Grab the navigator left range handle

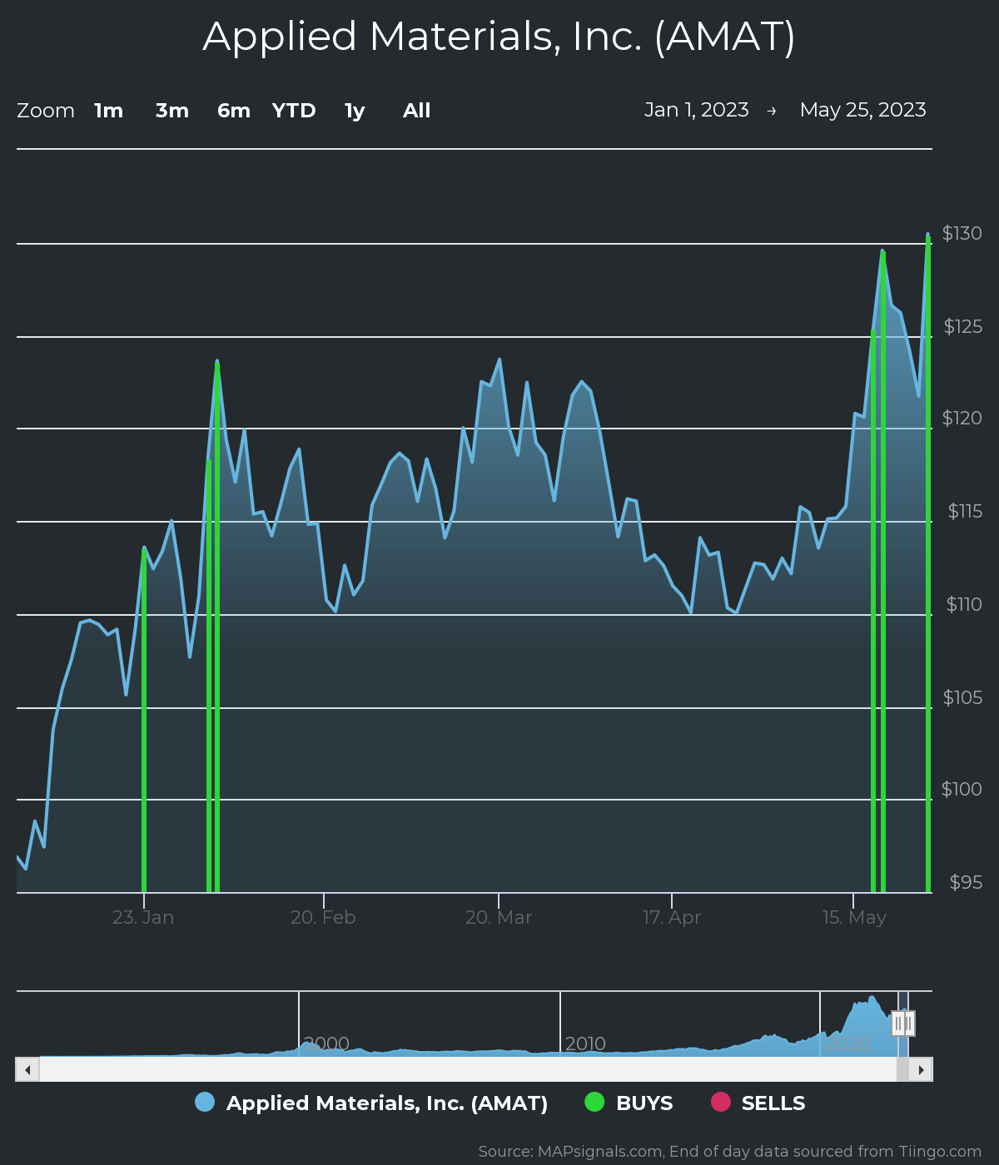point(897,1024)
